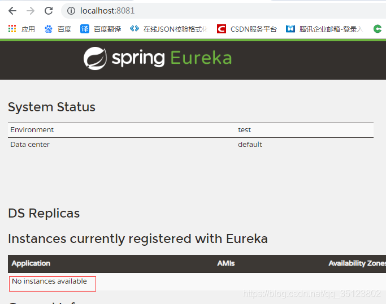Reload the page with refresh icon
This screenshot has width=386, height=304.
pyautogui.click(x=49, y=11)
